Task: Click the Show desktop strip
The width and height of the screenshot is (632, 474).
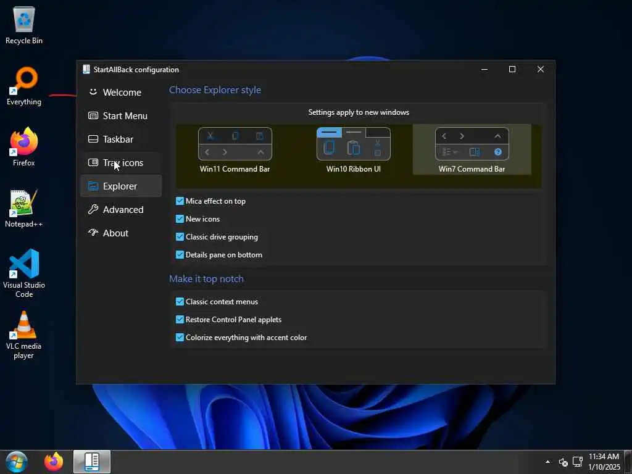Action: [x=628, y=462]
